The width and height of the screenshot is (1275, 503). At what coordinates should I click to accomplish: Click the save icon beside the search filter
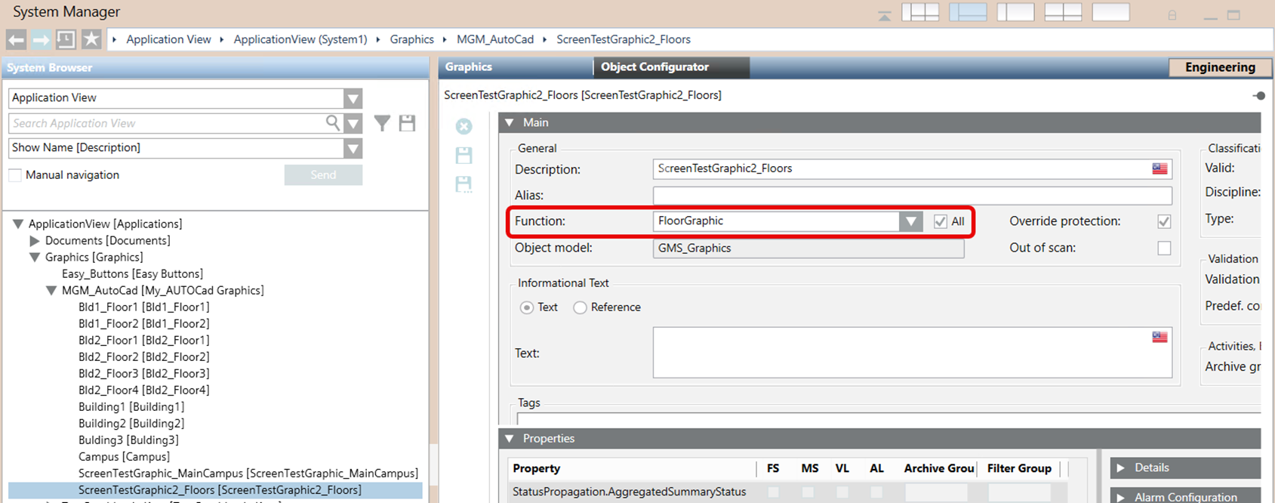click(407, 123)
